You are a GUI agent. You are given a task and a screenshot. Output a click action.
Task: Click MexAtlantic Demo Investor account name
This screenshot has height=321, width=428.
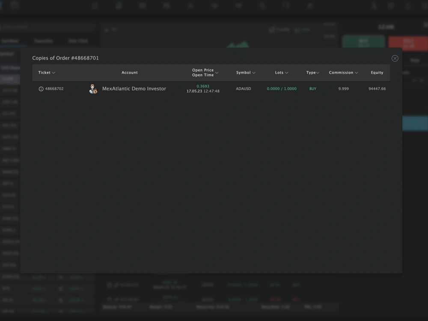[x=134, y=89]
